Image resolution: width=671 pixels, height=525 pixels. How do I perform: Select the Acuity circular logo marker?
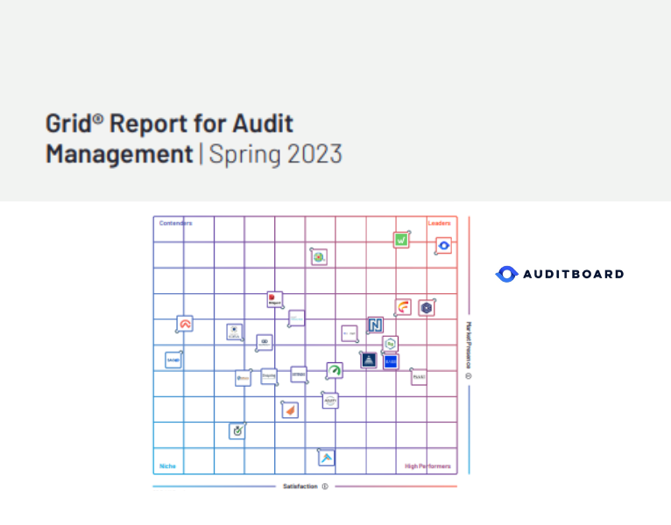pos(330,401)
